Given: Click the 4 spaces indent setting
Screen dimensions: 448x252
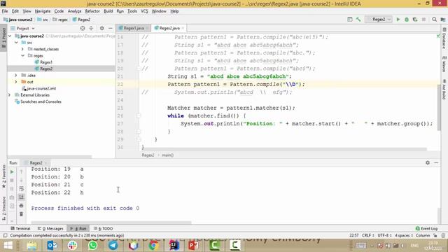Looking at the screenshot, I should (404, 235).
